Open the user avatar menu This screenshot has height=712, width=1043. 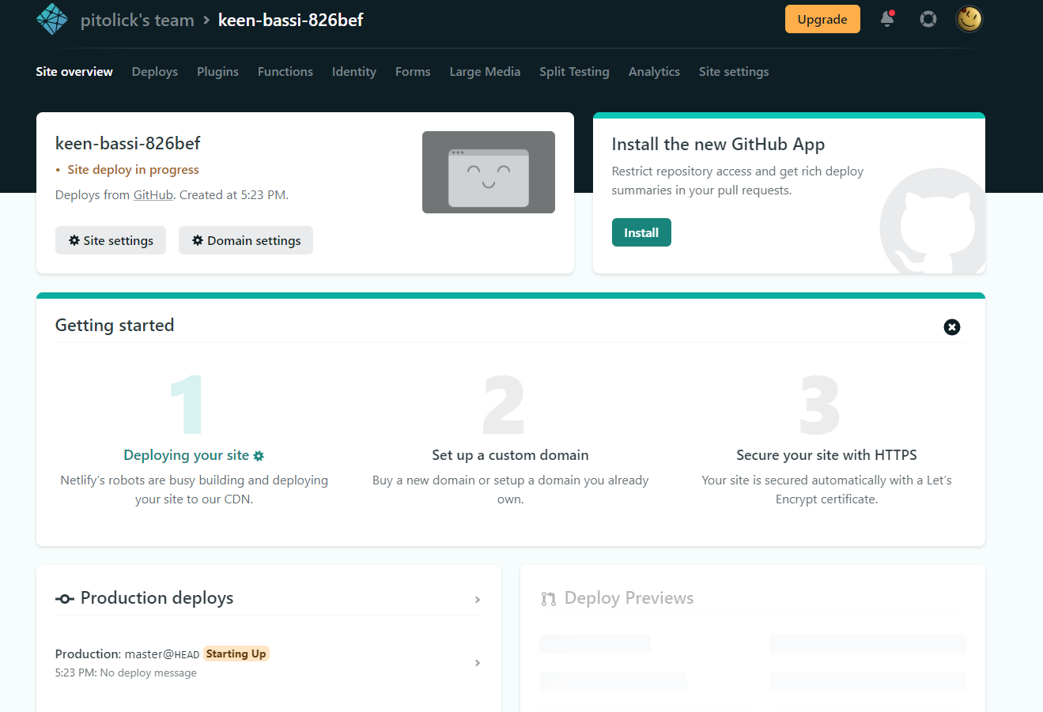point(969,19)
